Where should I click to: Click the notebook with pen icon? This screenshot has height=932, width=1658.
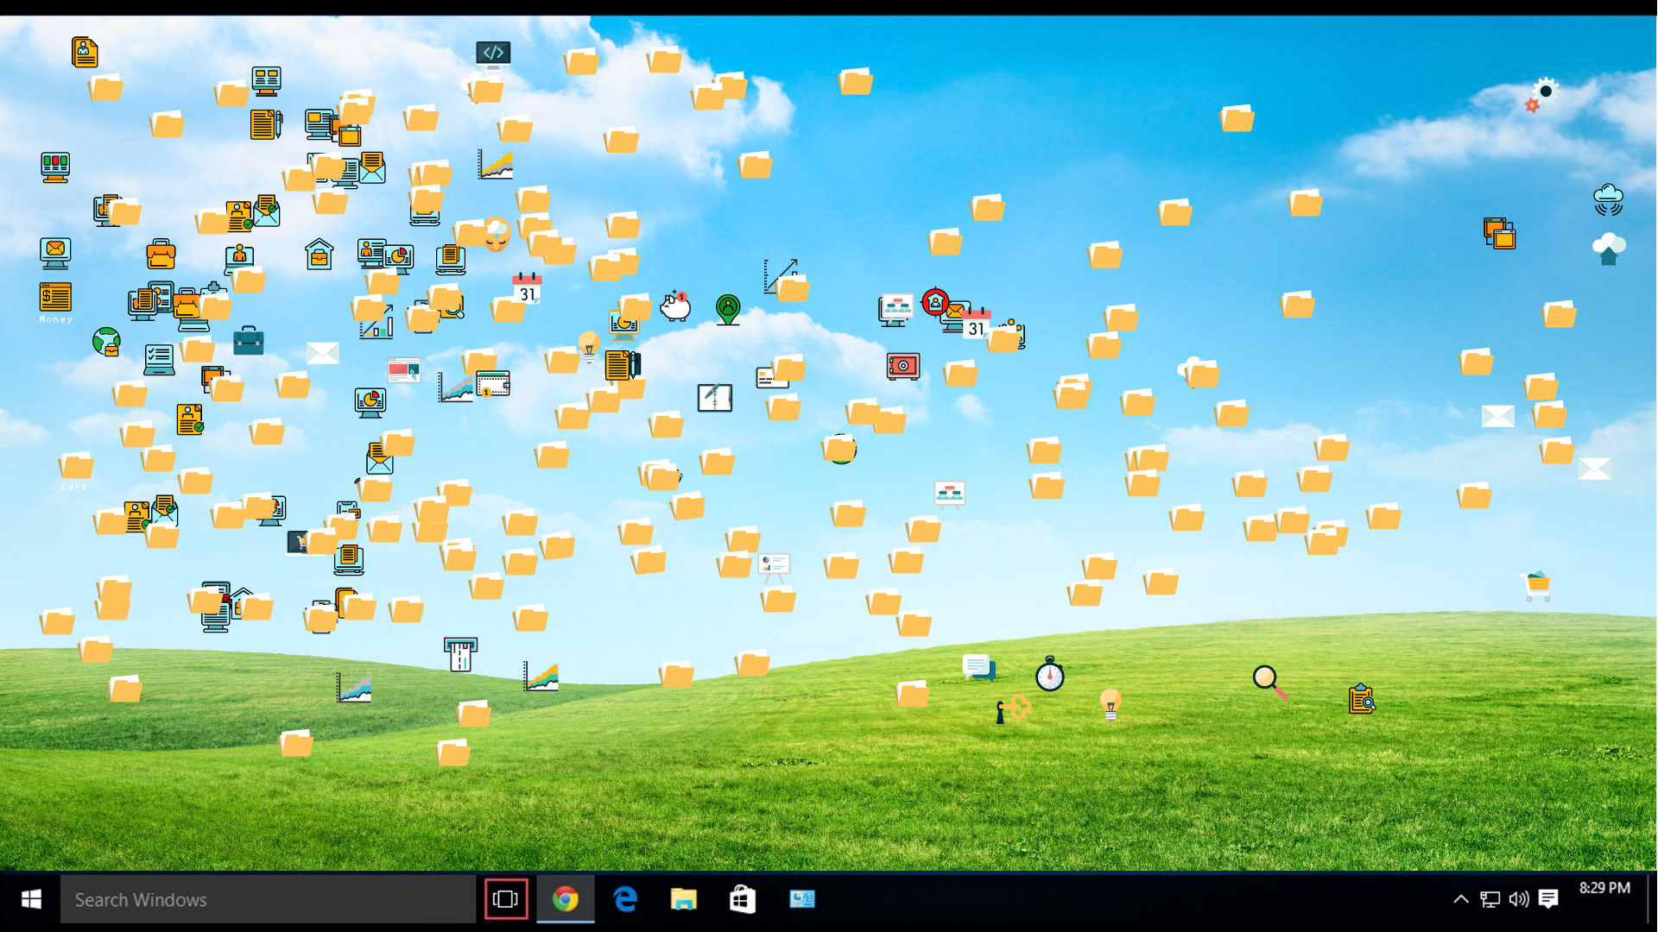(x=715, y=398)
